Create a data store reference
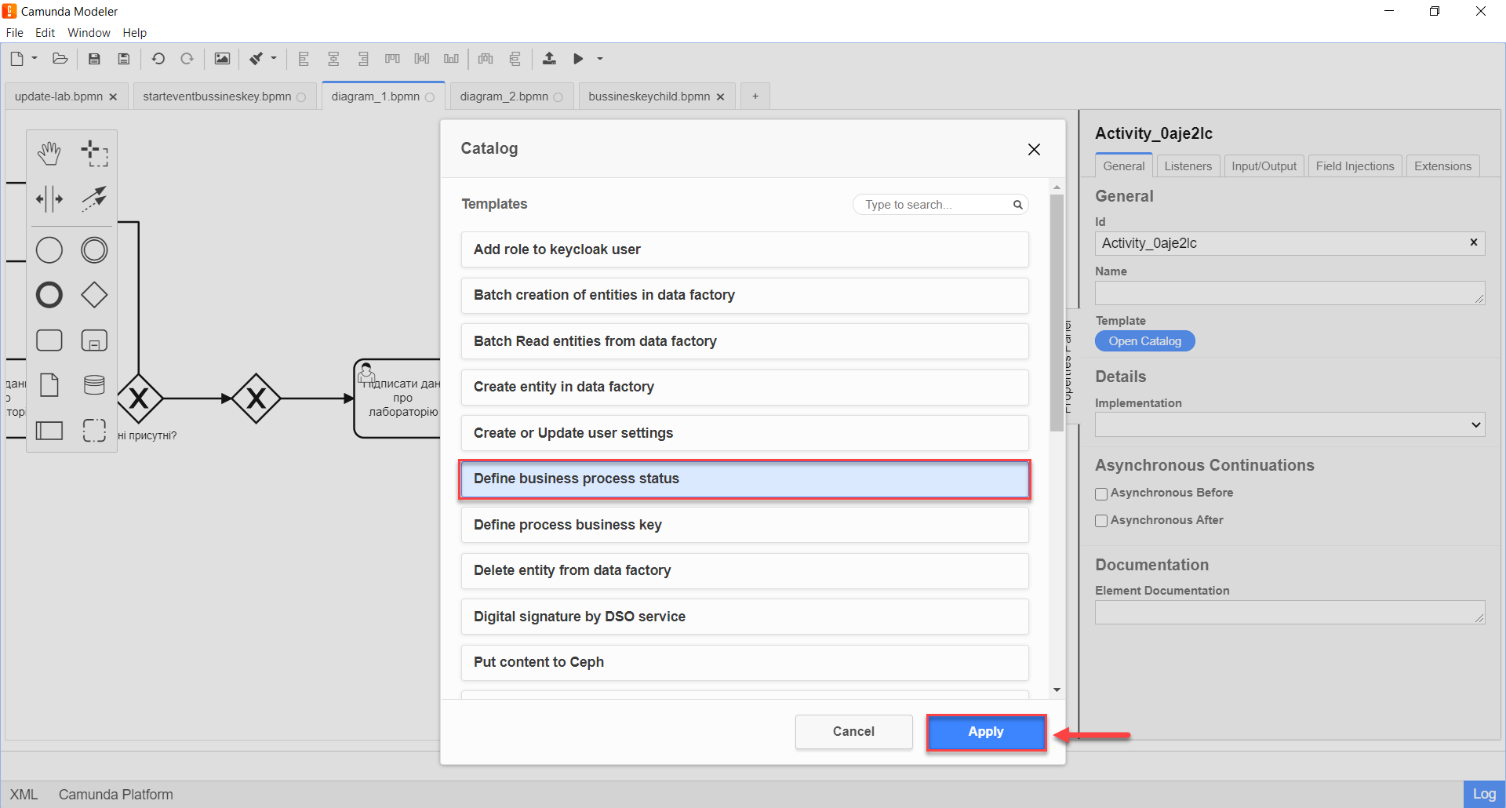 [x=94, y=385]
